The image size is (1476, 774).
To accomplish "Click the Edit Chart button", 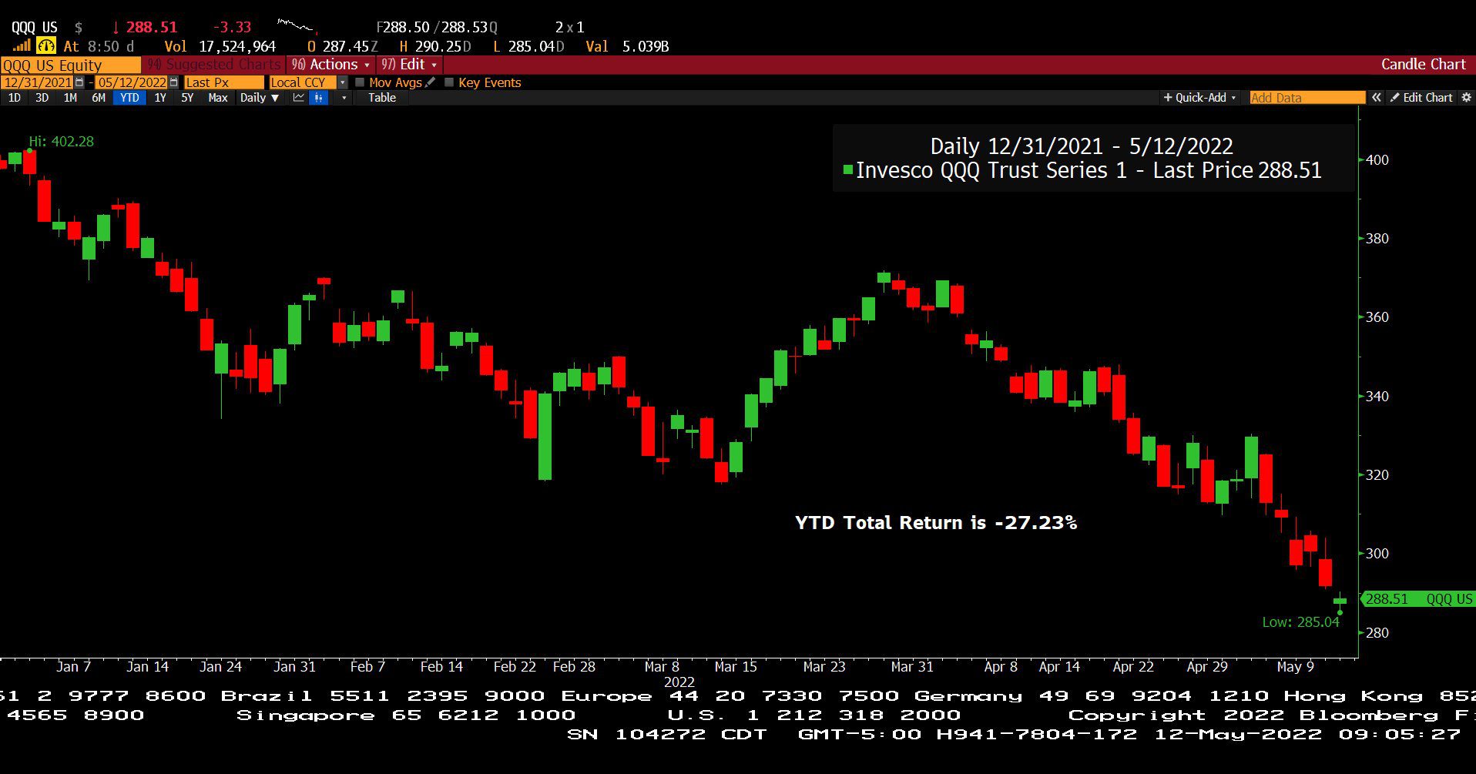I will click(1421, 98).
